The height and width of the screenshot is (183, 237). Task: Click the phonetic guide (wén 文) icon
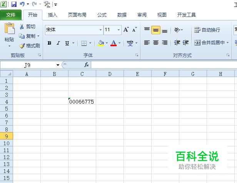point(130,43)
